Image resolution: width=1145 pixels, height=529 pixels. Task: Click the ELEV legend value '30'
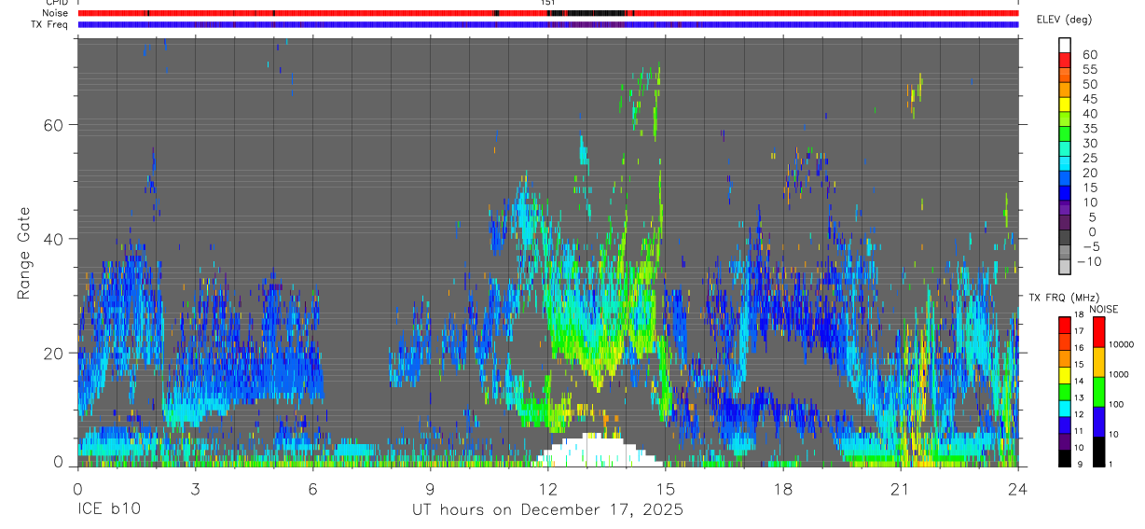tap(1090, 144)
